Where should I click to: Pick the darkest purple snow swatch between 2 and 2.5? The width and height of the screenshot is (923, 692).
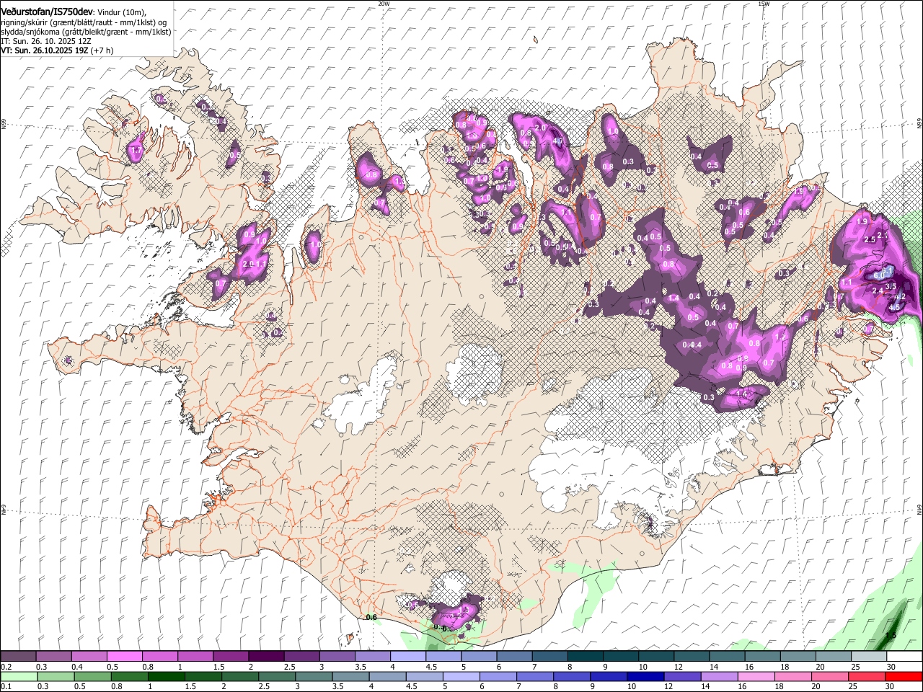(x=266, y=657)
